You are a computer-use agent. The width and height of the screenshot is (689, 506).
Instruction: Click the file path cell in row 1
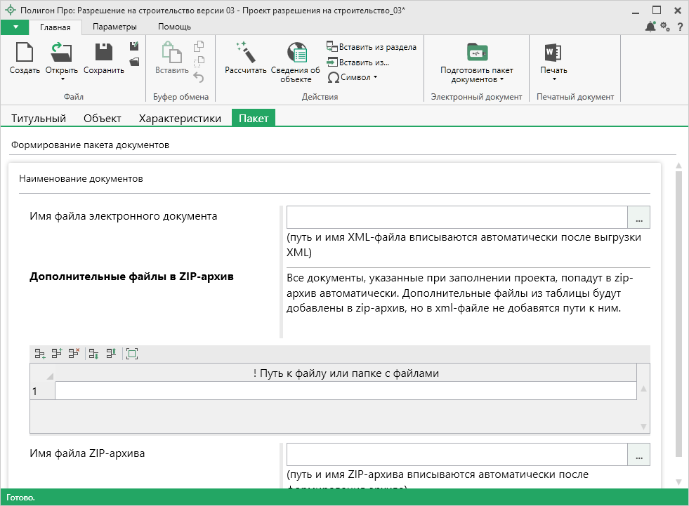346,391
